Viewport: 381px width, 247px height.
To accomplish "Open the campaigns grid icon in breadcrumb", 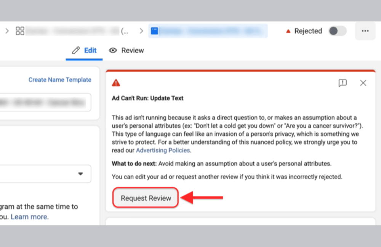I will pos(20,31).
